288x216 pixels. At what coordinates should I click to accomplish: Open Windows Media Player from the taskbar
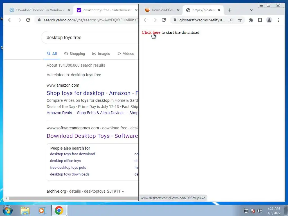coord(42,210)
